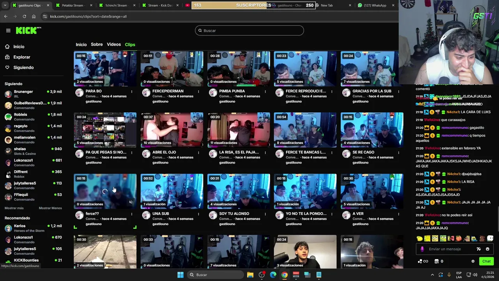Image resolution: width=499 pixels, height=281 pixels.
Task: Play the PIMBA PUNBA clip thumbnail
Action: tap(239, 69)
